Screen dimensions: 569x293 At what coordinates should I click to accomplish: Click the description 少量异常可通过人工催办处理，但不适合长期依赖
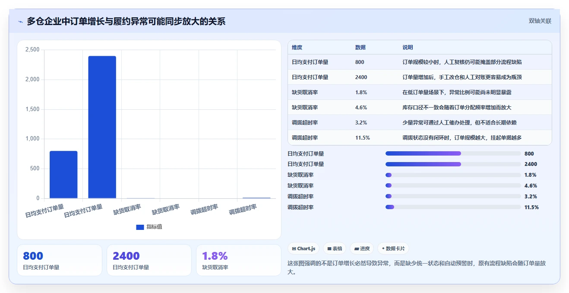tap(459, 123)
